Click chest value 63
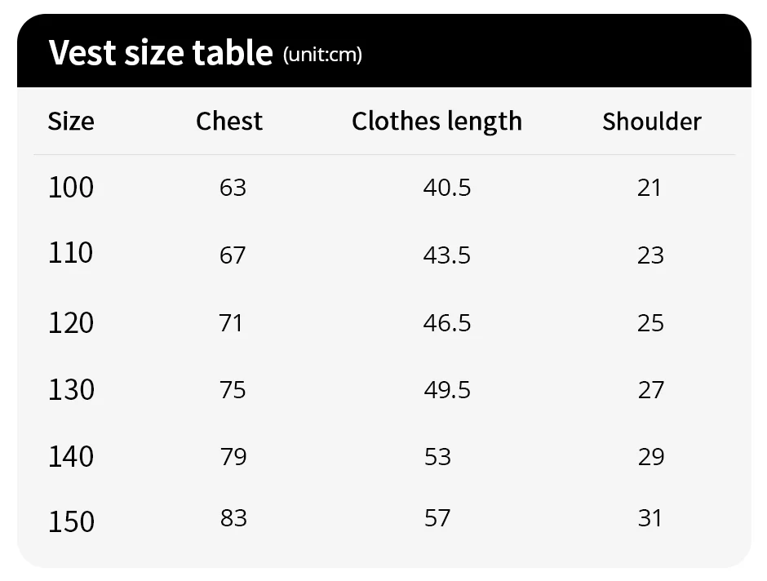This screenshot has width=767, height=581. click(233, 188)
